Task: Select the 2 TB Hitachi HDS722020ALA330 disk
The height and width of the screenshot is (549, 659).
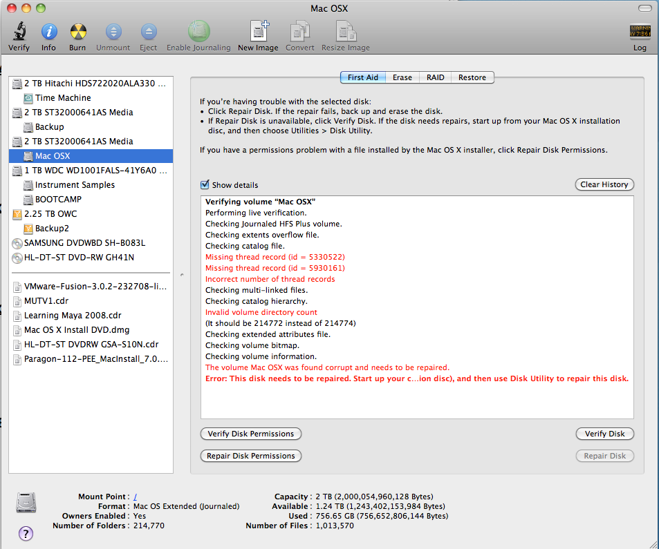Action: (91, 84)
